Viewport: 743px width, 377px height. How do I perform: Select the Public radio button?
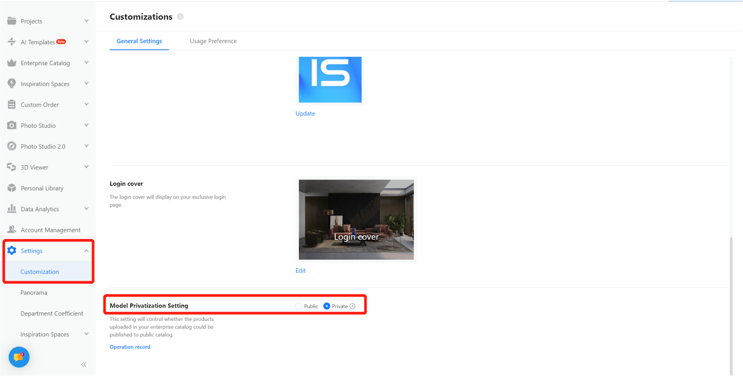click(x=299, y=306)
